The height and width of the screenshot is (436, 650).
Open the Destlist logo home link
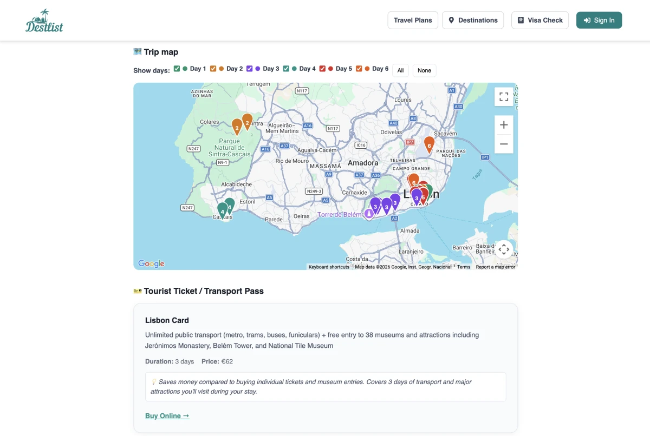(x=44, y=21)
